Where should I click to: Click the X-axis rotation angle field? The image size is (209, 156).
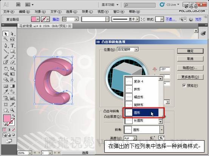pyautogui.click(x=165, y=69)
